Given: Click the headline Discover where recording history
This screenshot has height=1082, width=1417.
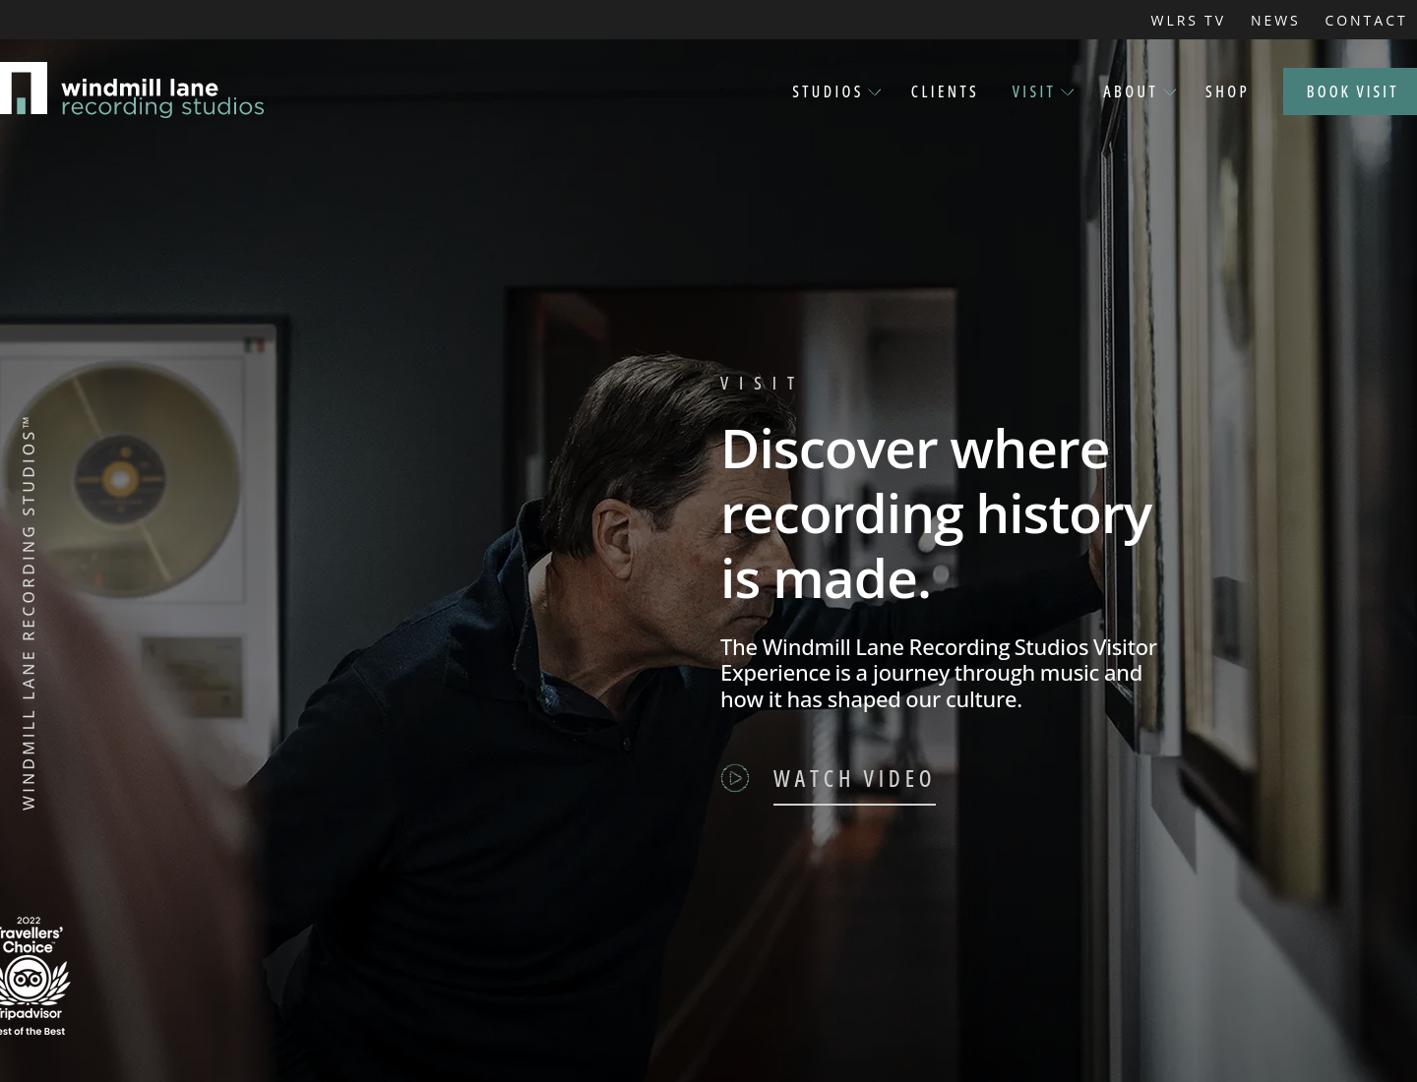Looking at the screenshot, I should [936, 482].
